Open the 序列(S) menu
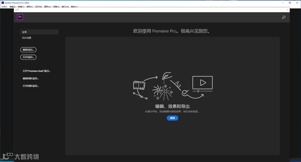The height and width of the screenshot is (162, 301). (30, 7)
